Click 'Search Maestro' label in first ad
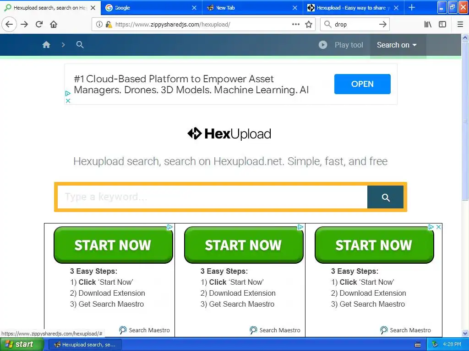Image resolution: width=469 pixels, height=351 pixels. [x=149, y=330]
